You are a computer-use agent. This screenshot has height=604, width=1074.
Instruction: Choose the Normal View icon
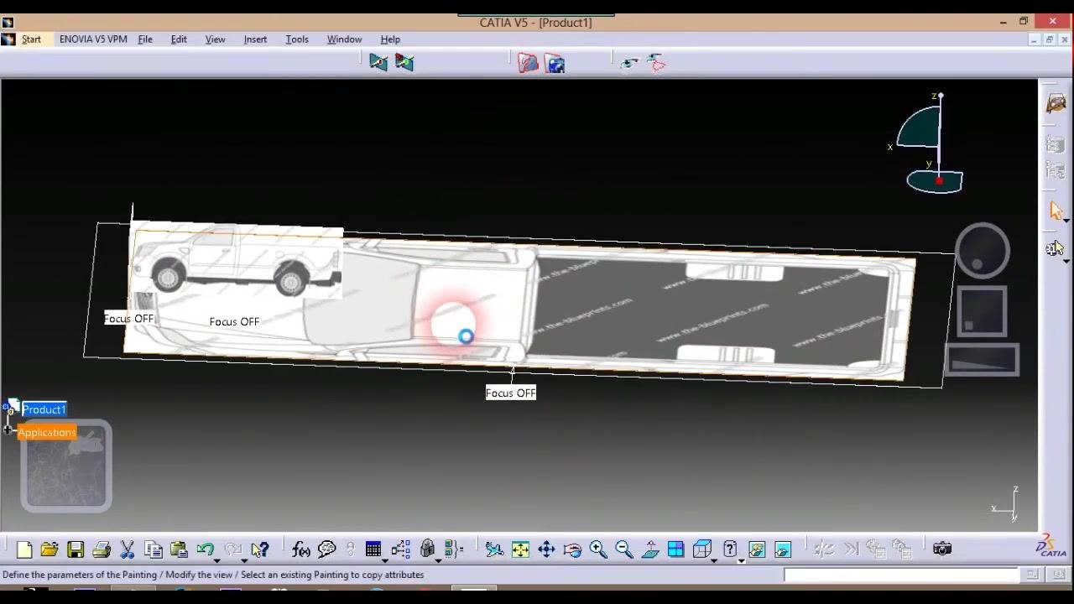(x=650, y=549)
